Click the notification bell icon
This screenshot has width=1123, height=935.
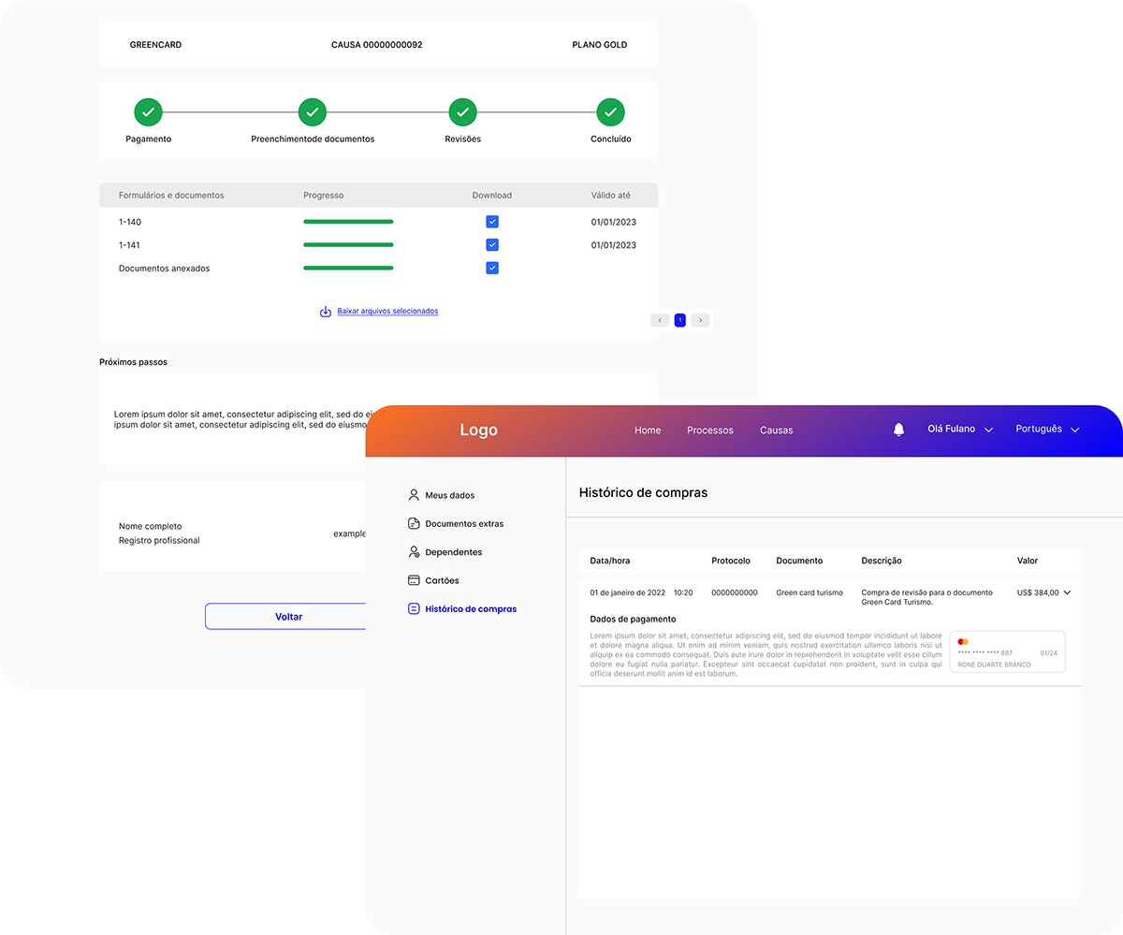coord(898,430)
